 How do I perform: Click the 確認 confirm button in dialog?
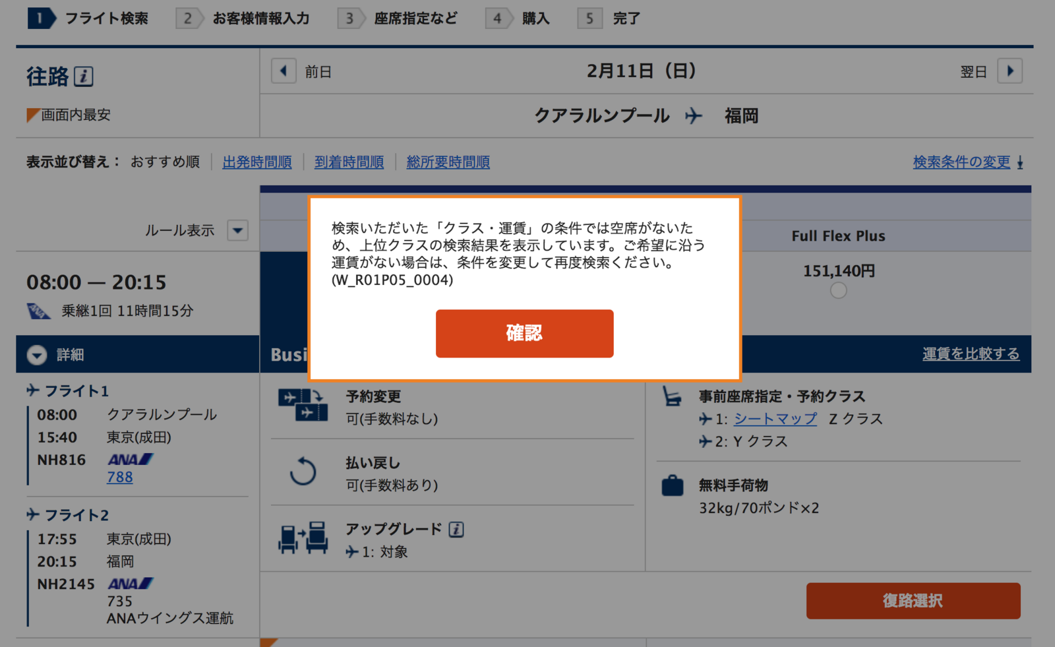click(524, 333)
